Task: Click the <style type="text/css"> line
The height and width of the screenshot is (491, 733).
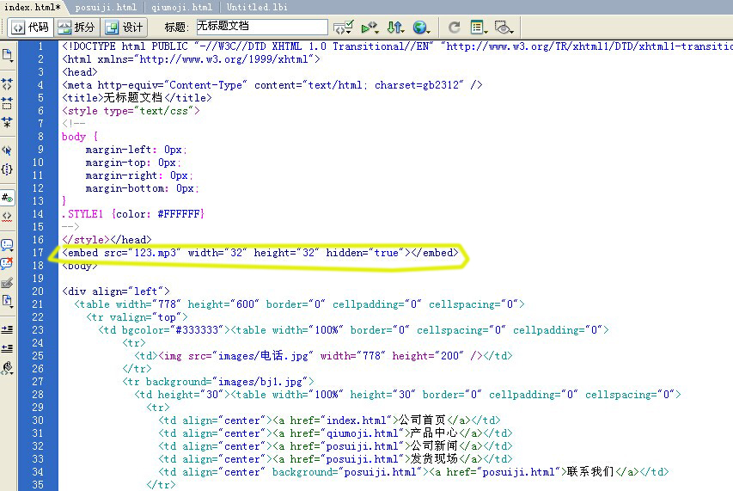Action: (131, 111)
